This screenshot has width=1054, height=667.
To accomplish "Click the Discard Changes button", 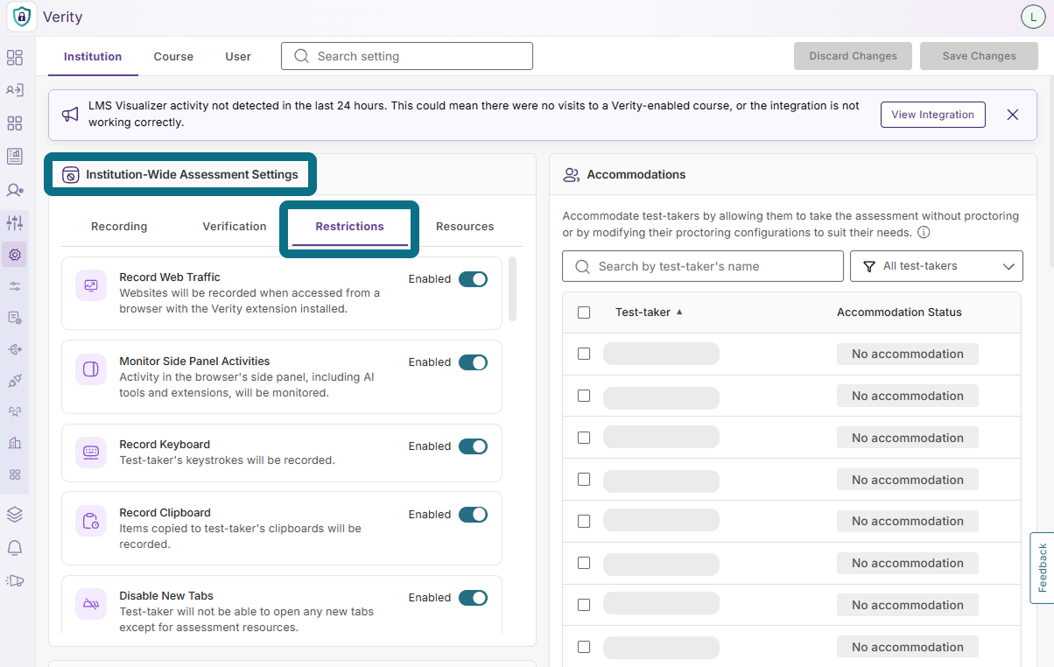I will pyautogui.click(x=853, y=56).
